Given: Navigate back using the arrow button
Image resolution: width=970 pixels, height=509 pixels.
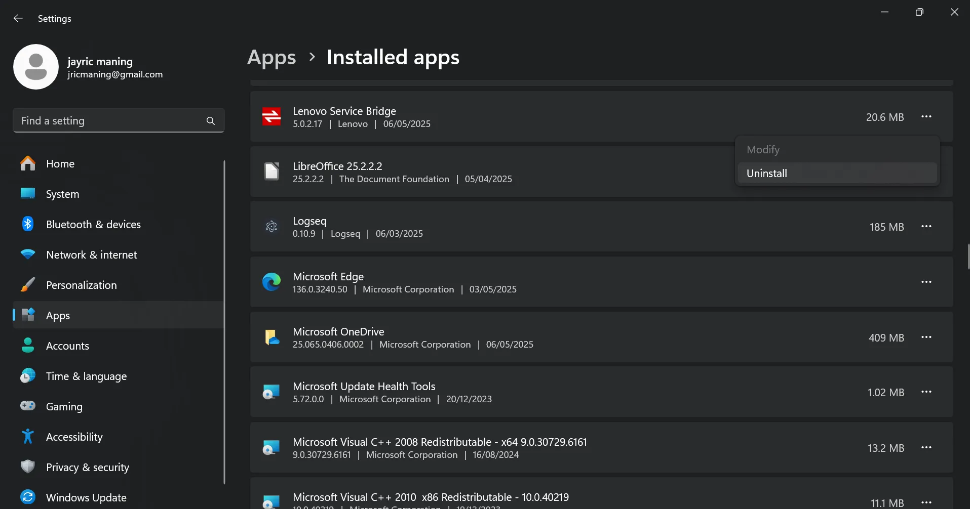Looking at the screenshot, I should coord(18,18).
